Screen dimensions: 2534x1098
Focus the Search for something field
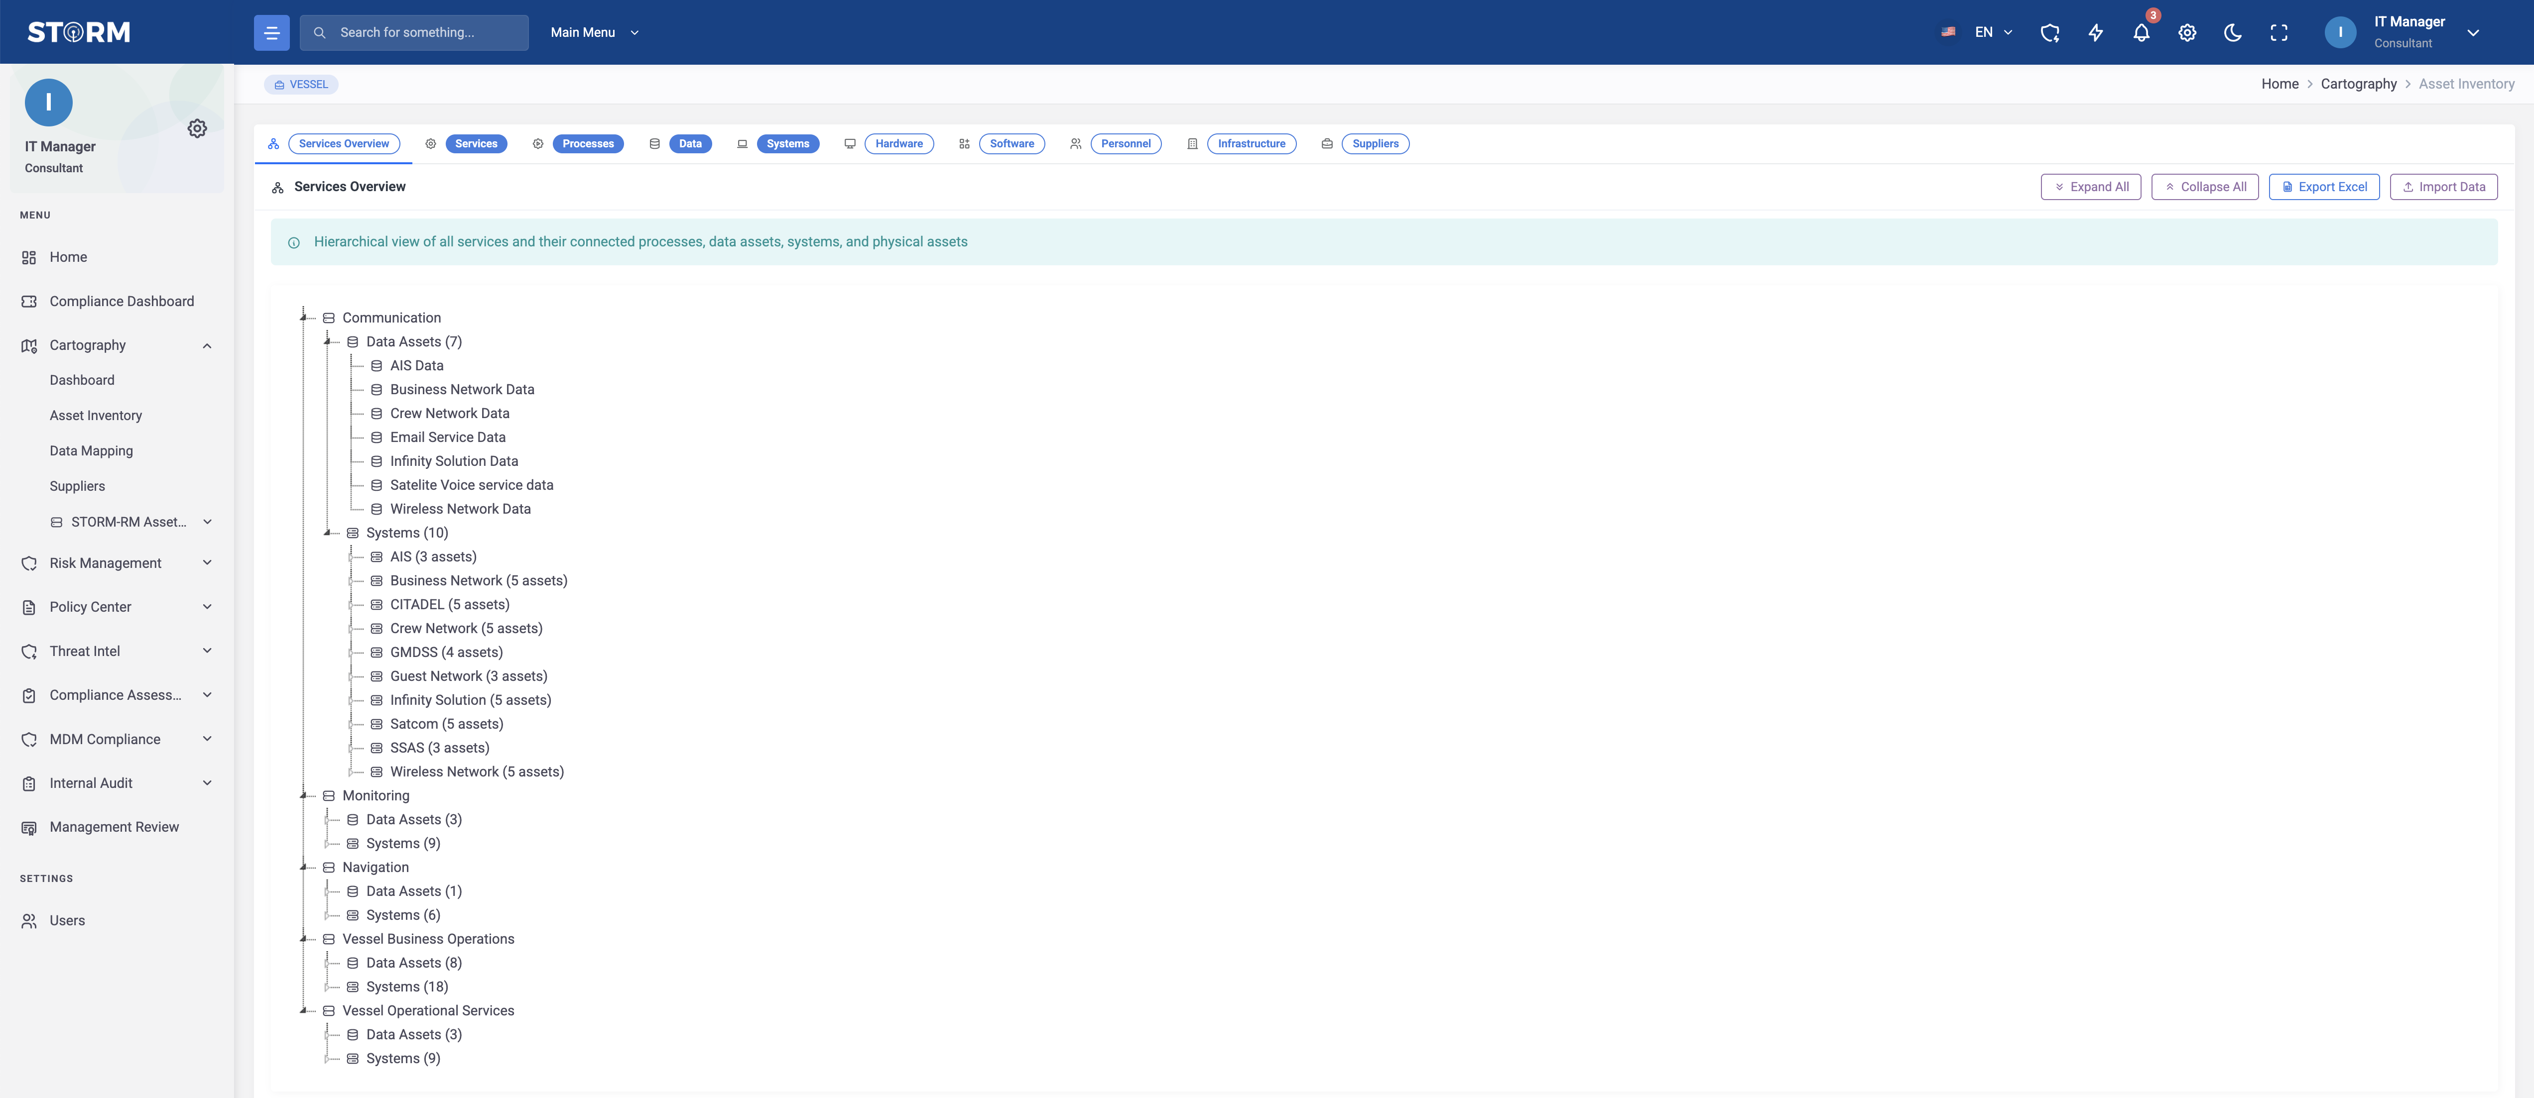pyautogui.click(x=414, y=32)
